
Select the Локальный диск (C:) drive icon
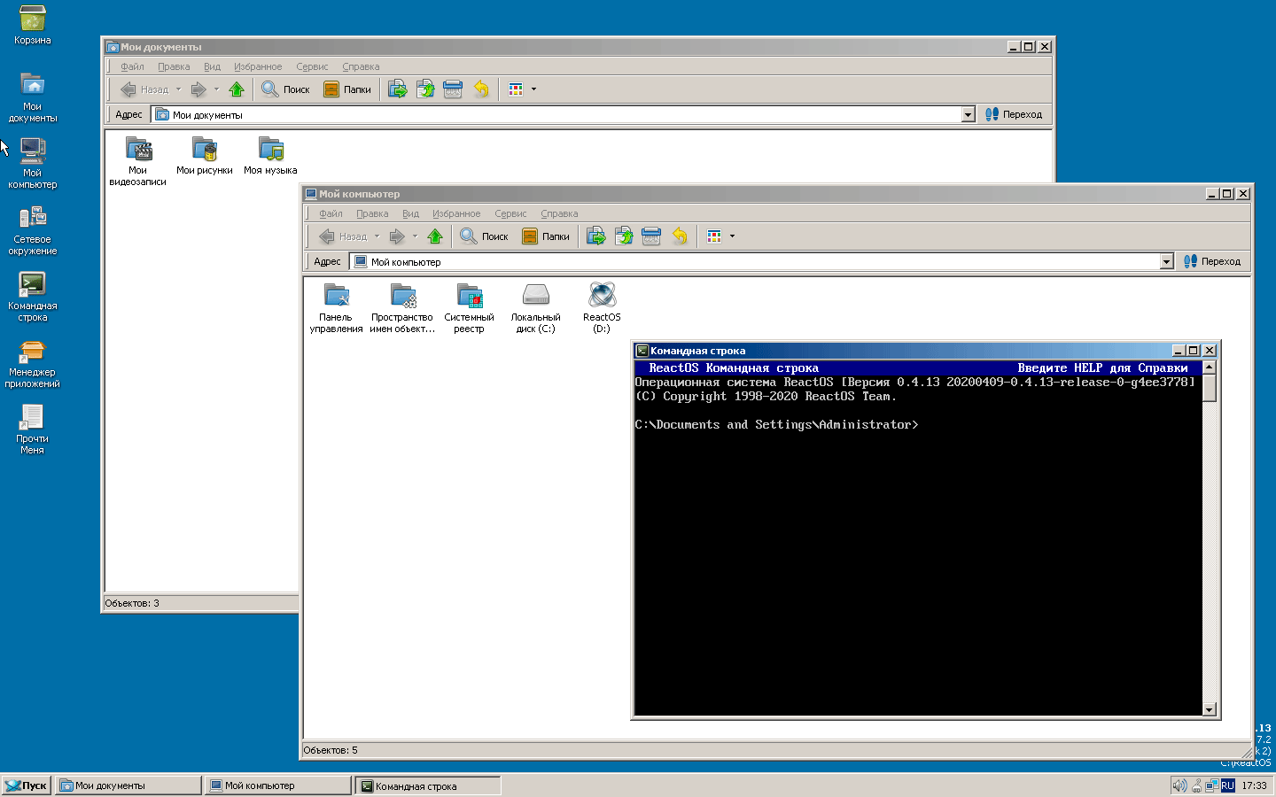tap(535, 296)
